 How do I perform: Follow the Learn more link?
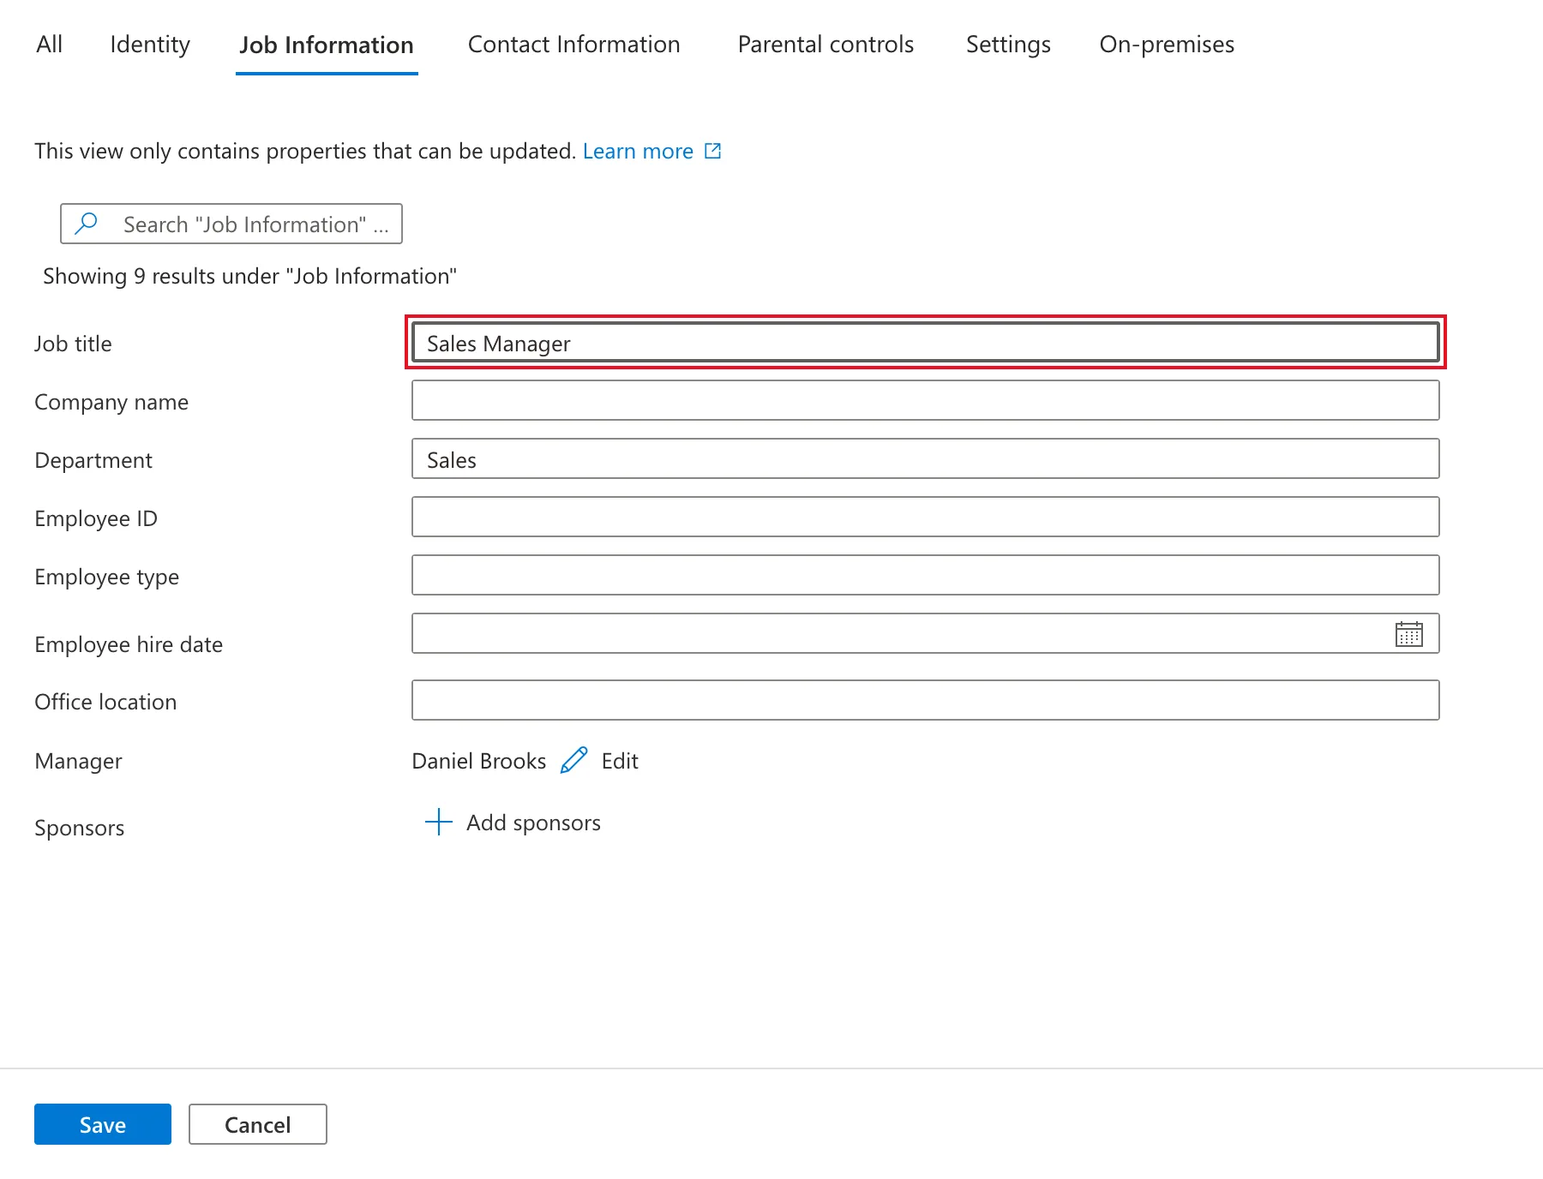click(x=638, y=151)
